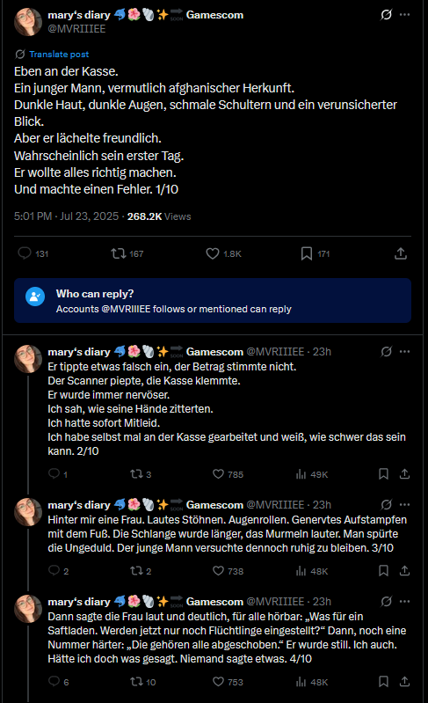Open more options on the 2/10 reply
Screen dimensions: 428x703
click(x=405, y=352)
